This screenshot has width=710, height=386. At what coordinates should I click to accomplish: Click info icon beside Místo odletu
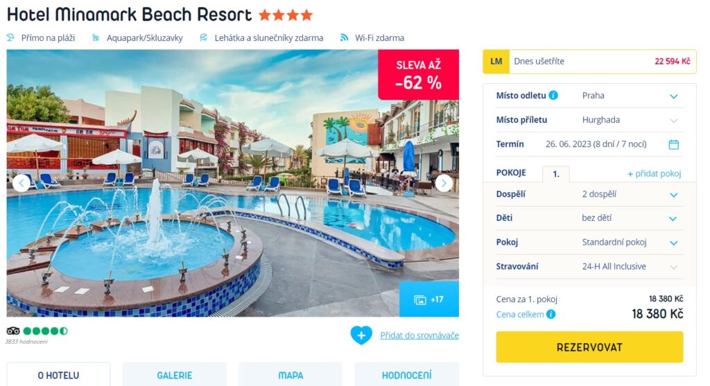click(553, 96)
